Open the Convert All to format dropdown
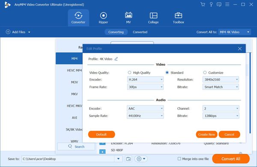Viewport: 257px width, 167px height. [x=235, y=32]
